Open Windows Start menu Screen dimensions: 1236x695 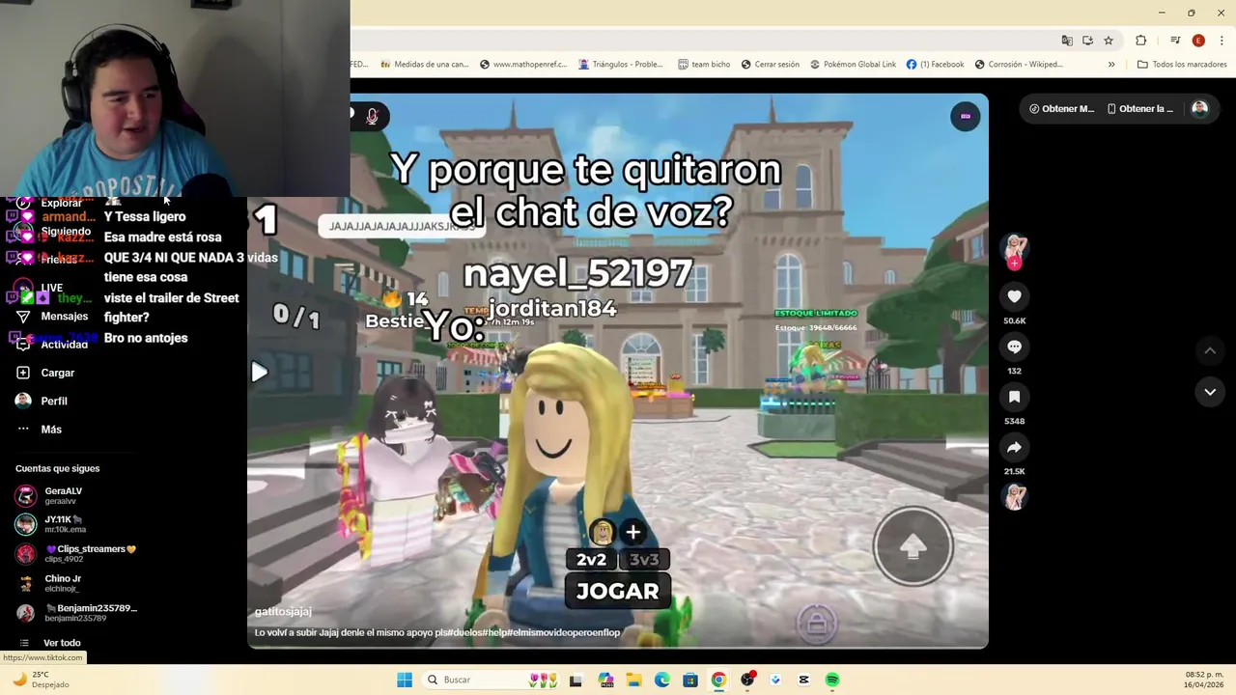pos(405,680)
